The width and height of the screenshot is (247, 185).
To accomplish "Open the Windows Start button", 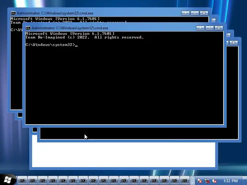I will (x=7, y=180).
